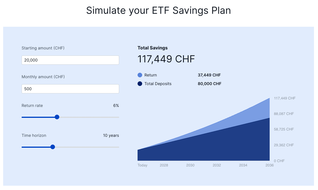Click the 6% return rate value
Image resolution: width=318 pixels, height=190 pixels.
click(x=116, y=105)
